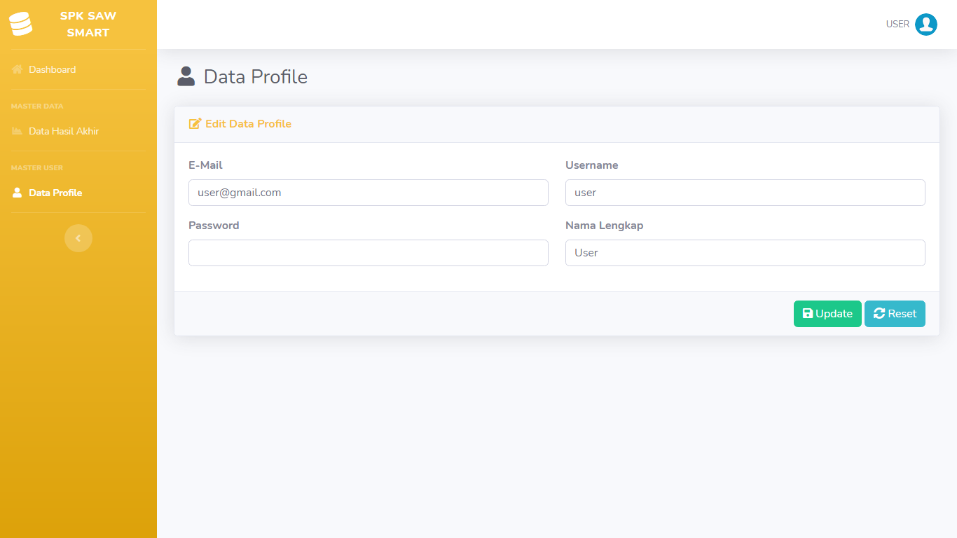Collapse the sidebar with the chevron toggle

78,238
